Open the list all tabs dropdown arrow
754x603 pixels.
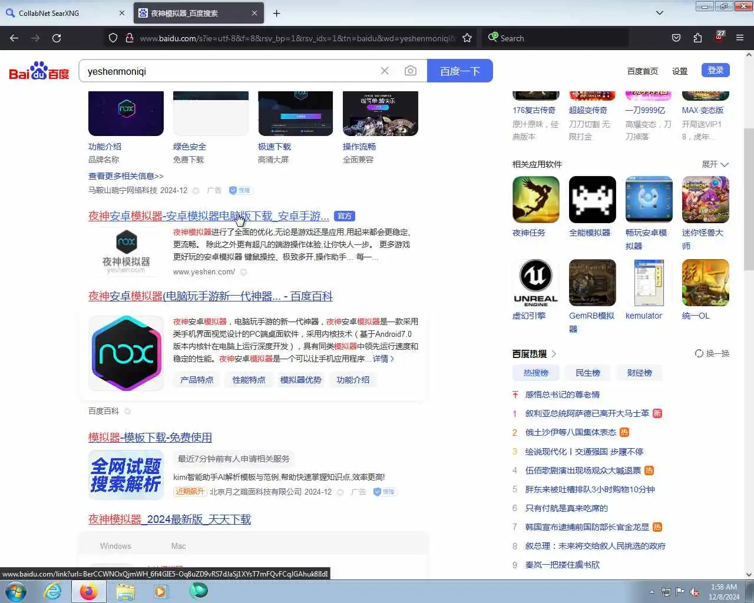point(660,13)
